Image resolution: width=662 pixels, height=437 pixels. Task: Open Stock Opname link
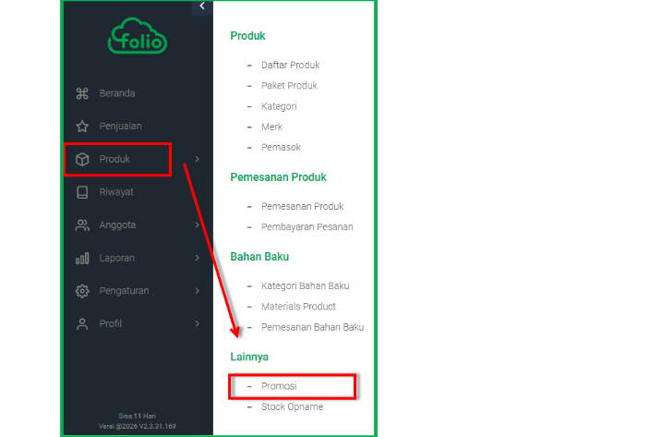[292, 407]
